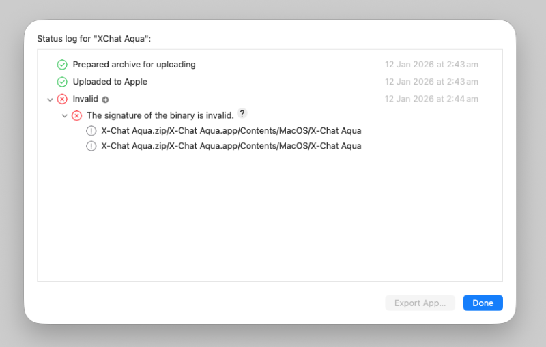Click the green checkmark beside Prepared archive
Viewport: 546px width, 347px height.
click(62, 65)
